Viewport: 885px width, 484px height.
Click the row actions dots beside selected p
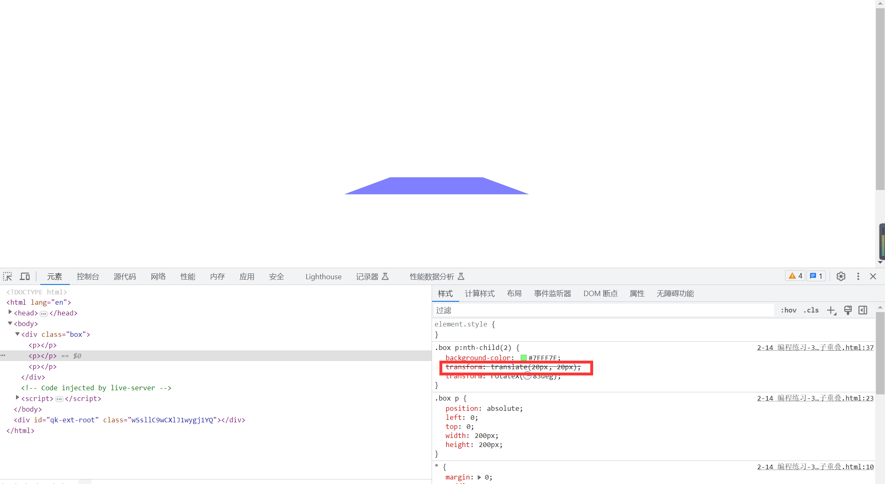pyautogui.click(x=3, y=355)
